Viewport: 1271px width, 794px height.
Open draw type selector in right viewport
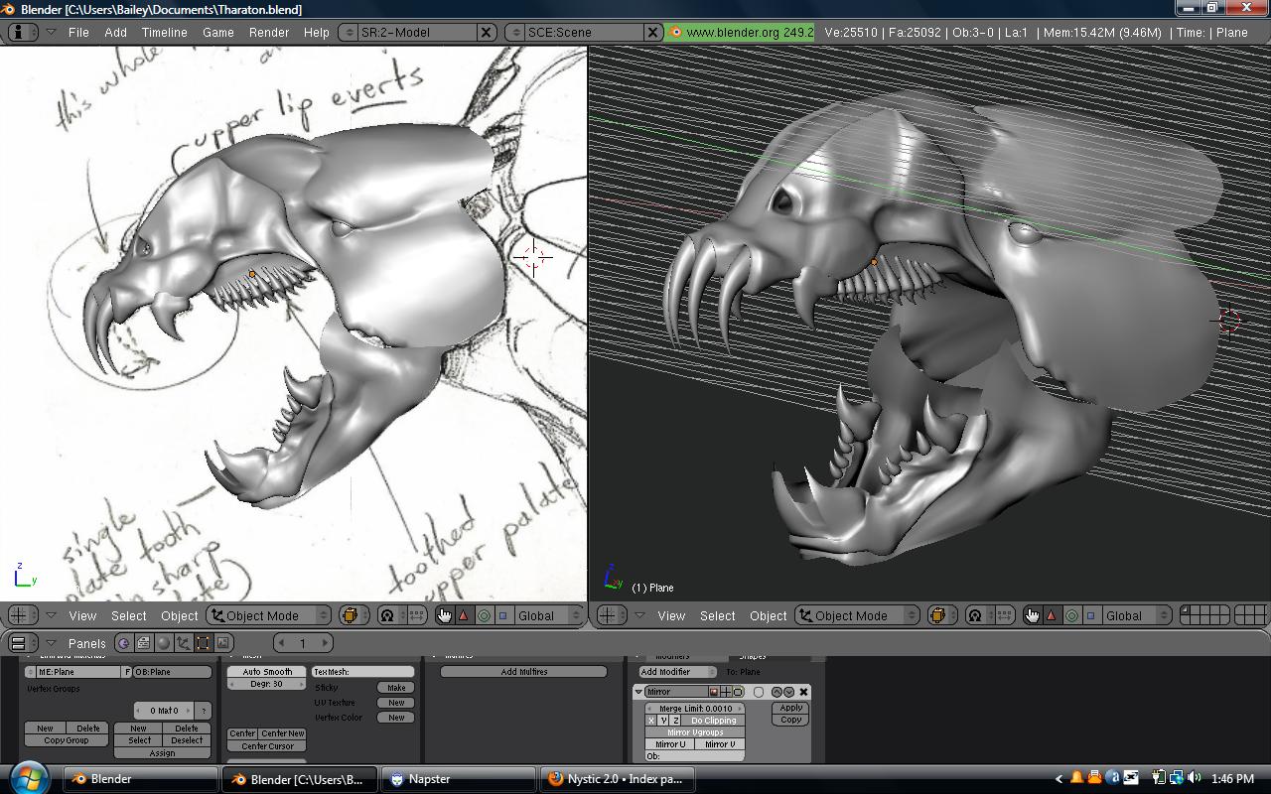coord(936,615)
